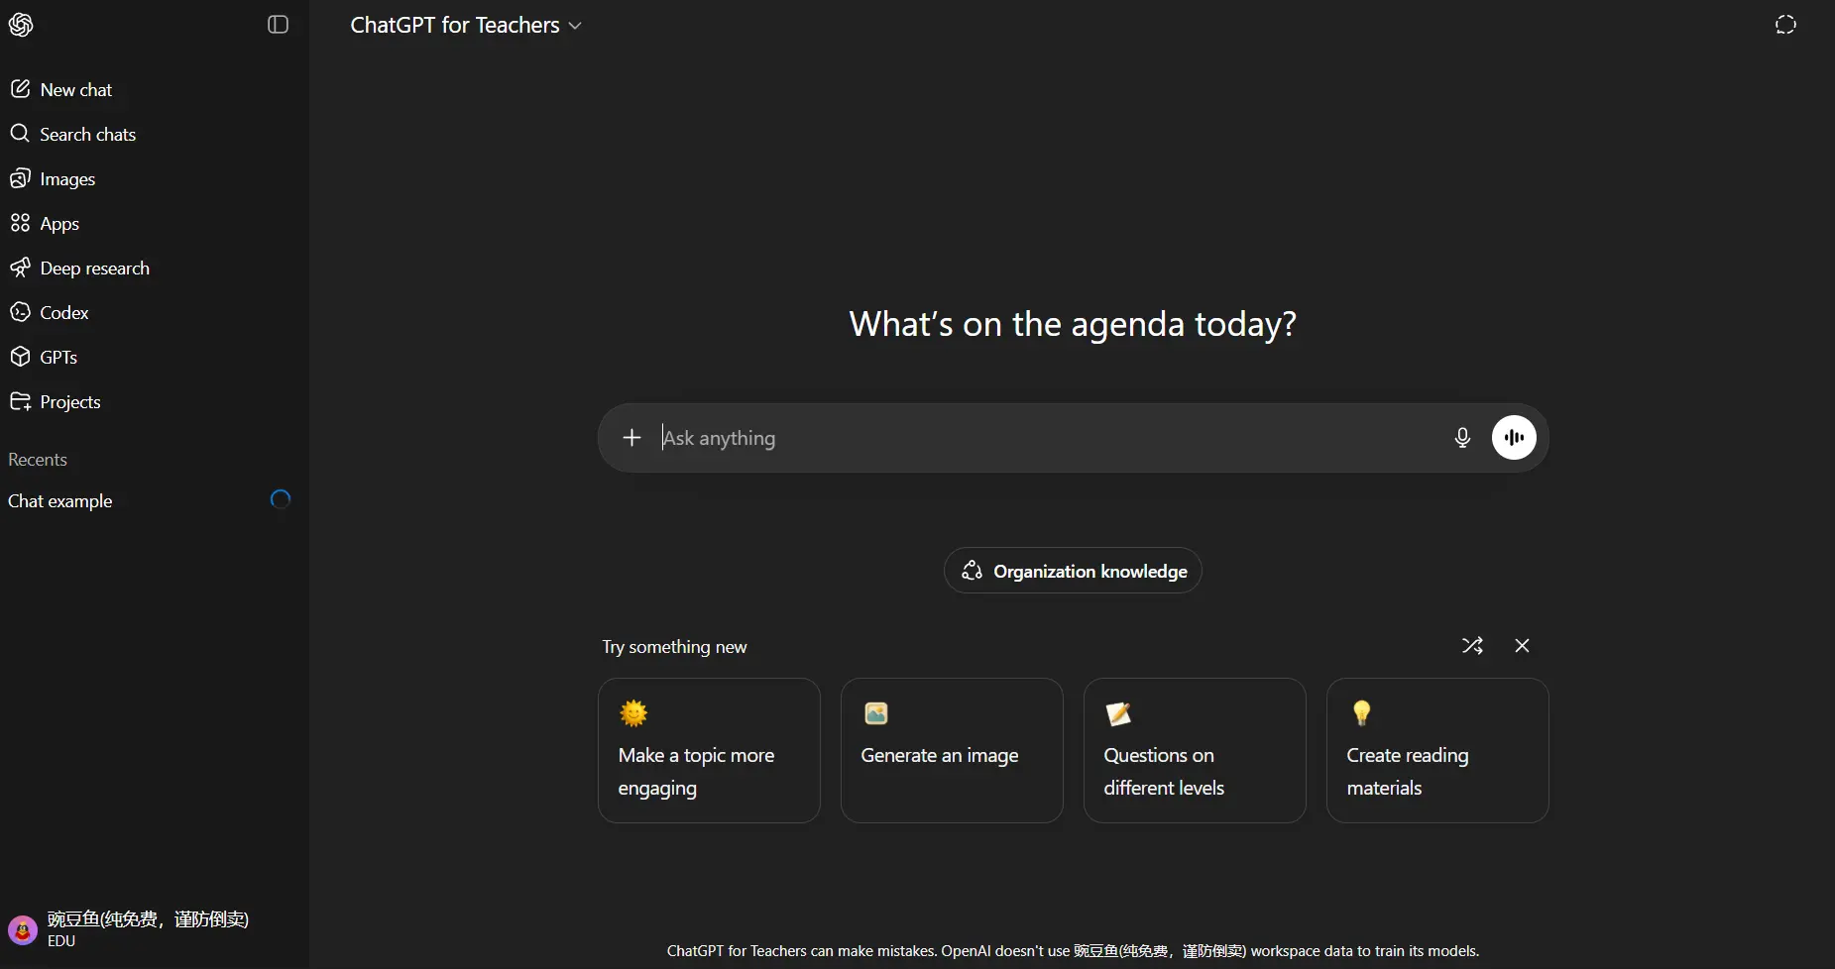Add attachments using the plus icon
The width and height of the screenshot is (1835, 969).
tap(631, 438)
